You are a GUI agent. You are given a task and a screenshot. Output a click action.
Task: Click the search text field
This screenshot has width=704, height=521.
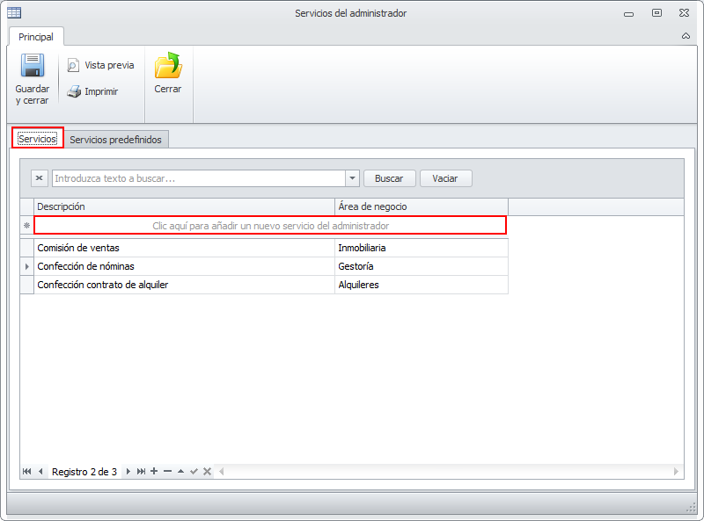[x=199, y=178]
